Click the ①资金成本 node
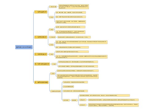 [83, 100]
